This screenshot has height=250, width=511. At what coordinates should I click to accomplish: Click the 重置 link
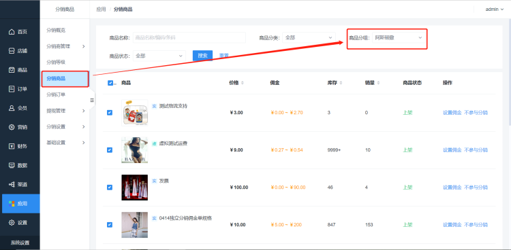point(224,56)
